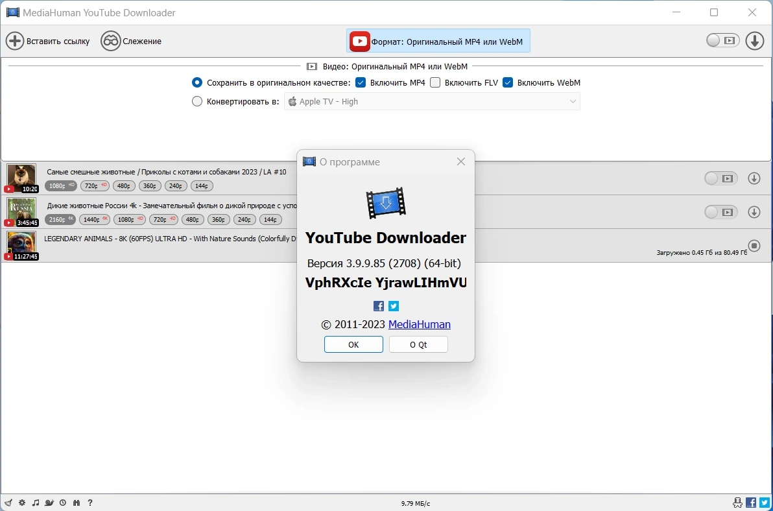Click Версия 3.9.9.85 (2708) (64-bit) text
The image size is (773, 511).
point(384,263)
